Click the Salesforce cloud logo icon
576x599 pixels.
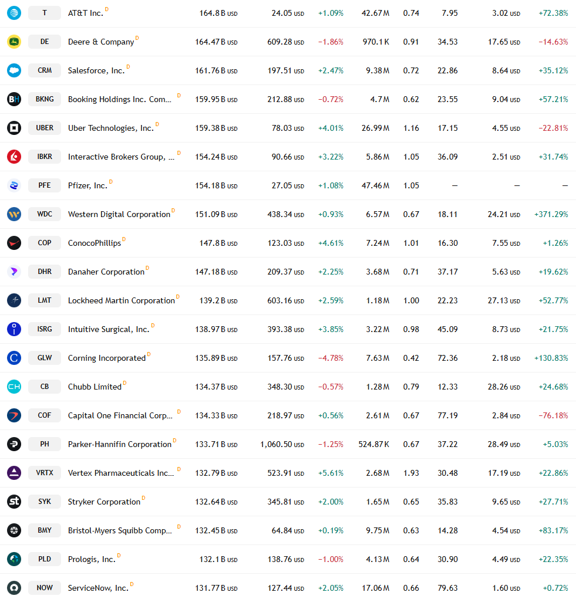tap(14, 70)
